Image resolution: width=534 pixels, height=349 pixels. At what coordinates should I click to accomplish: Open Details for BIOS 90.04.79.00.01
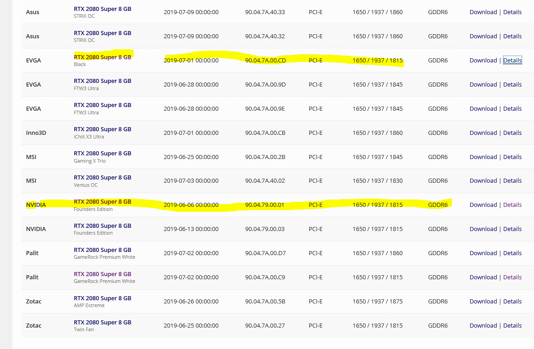click(512, 205)
